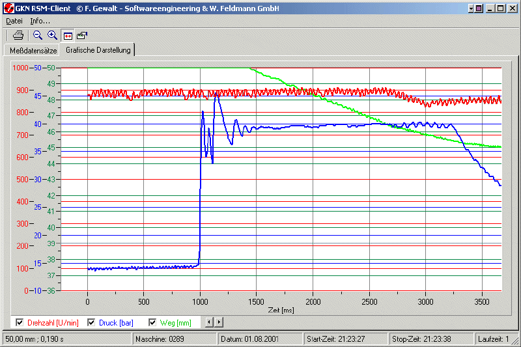Open the Info... menu

pyautogui.click(x=40, y=21)
